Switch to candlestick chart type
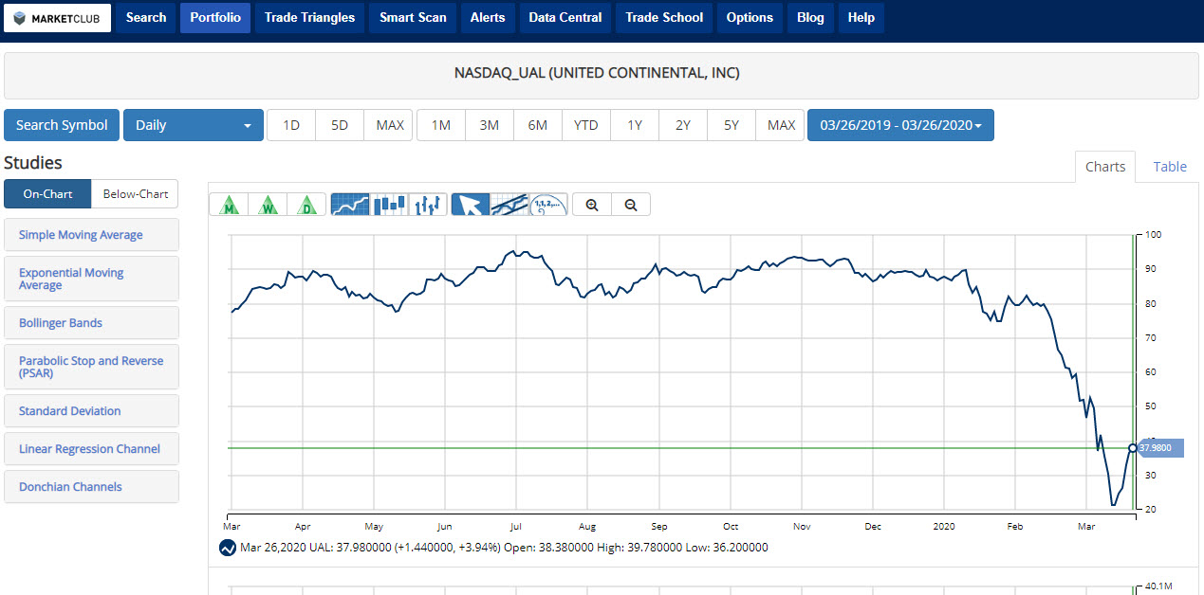 tap(389, 205)
